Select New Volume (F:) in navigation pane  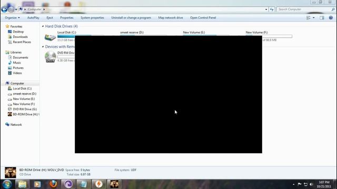(x=24, y=104)
